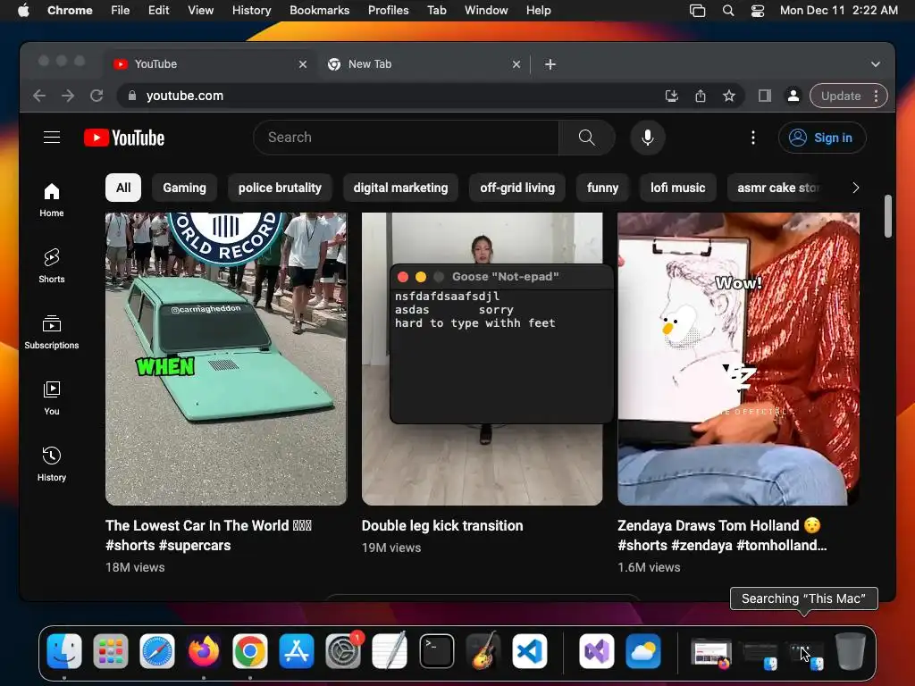Toggle Chrome side panel
Image resolution: width=915 pixels, height=686 pixels.
pyautogui.click(x=765, y=96)
